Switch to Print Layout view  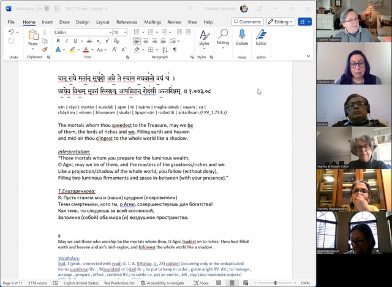click(x=232, y=283)
